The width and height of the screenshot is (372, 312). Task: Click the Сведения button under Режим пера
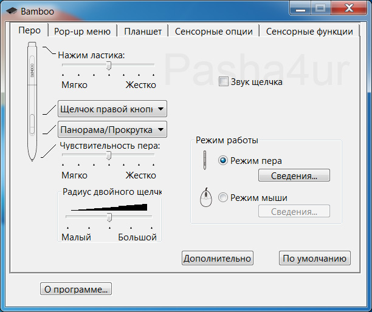point(294,175)
